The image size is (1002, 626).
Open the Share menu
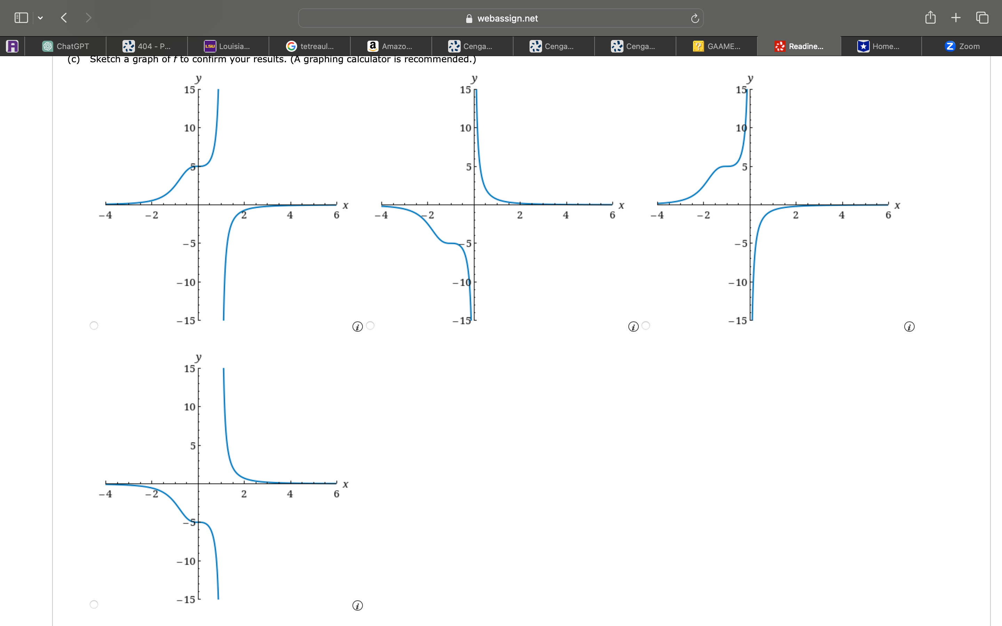pos(930,17)
